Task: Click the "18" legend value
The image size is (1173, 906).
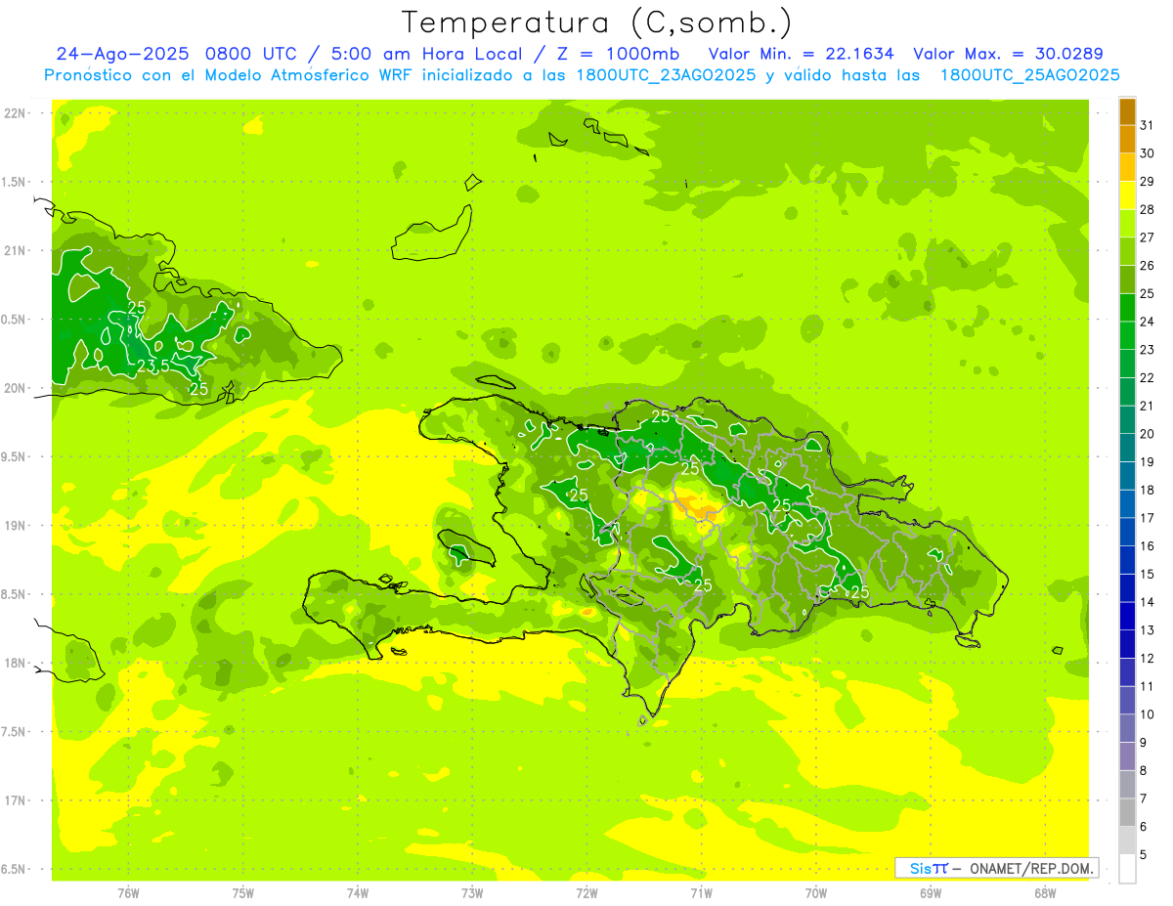Action: [1147, 490]
